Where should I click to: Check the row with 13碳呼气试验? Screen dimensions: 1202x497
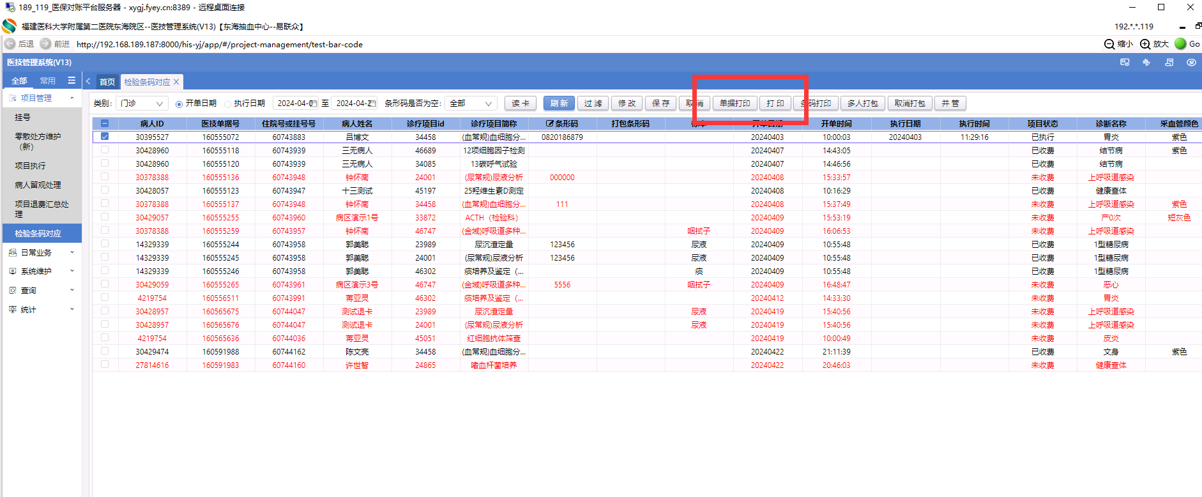[x=105, y=164]
